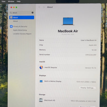The width and height of the screenshot is (107, 107).
Task: Click the search field containing "about"
Action: 22,13
